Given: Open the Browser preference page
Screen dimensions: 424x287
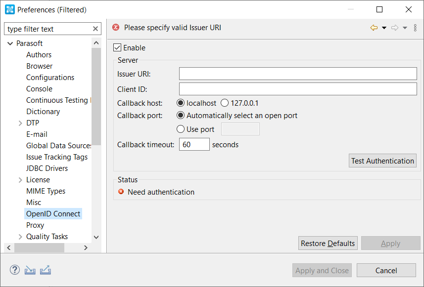Looking at the screenshot, I should click(39, 66).
